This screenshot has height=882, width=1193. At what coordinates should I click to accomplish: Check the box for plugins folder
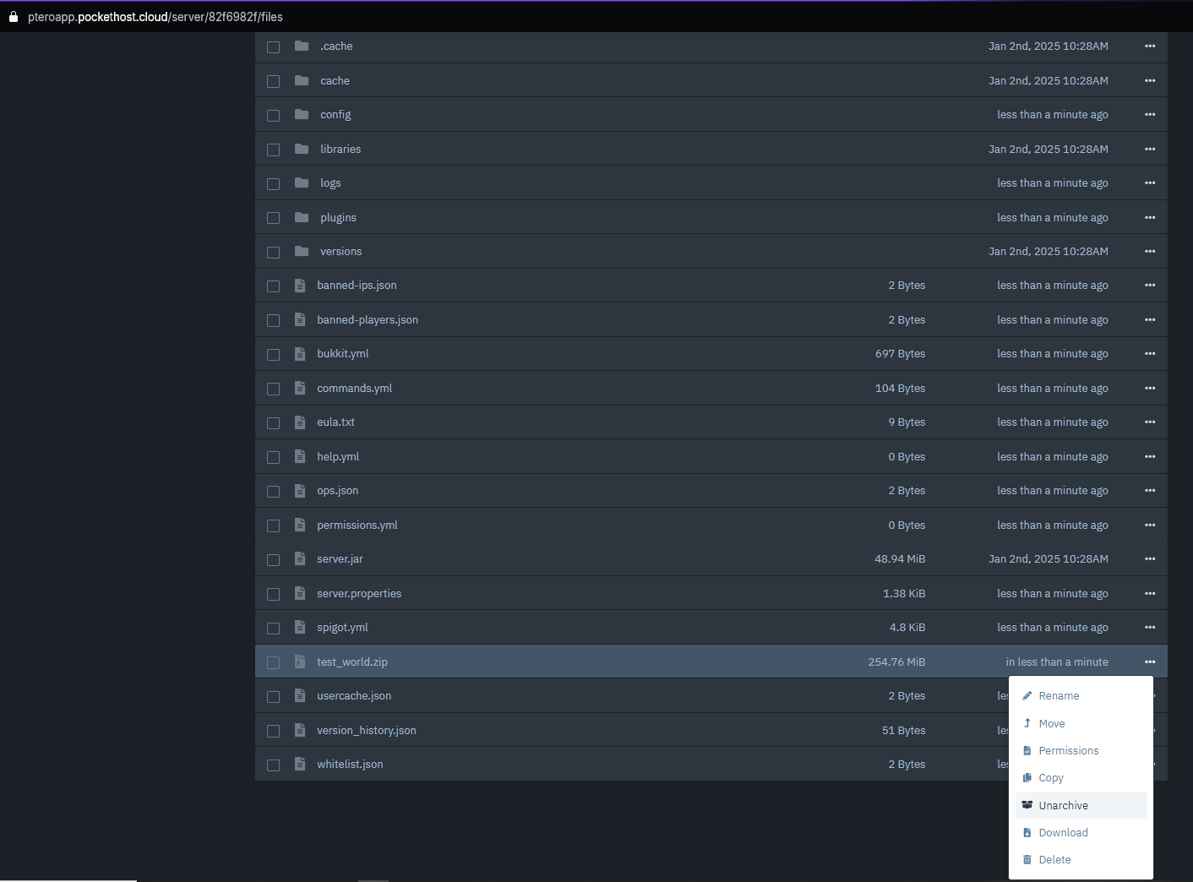tap(274, 218)
